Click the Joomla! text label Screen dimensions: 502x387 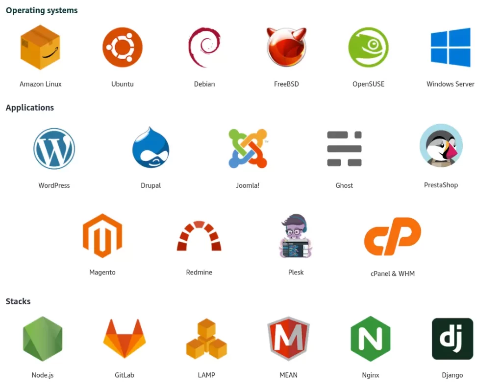248,185
